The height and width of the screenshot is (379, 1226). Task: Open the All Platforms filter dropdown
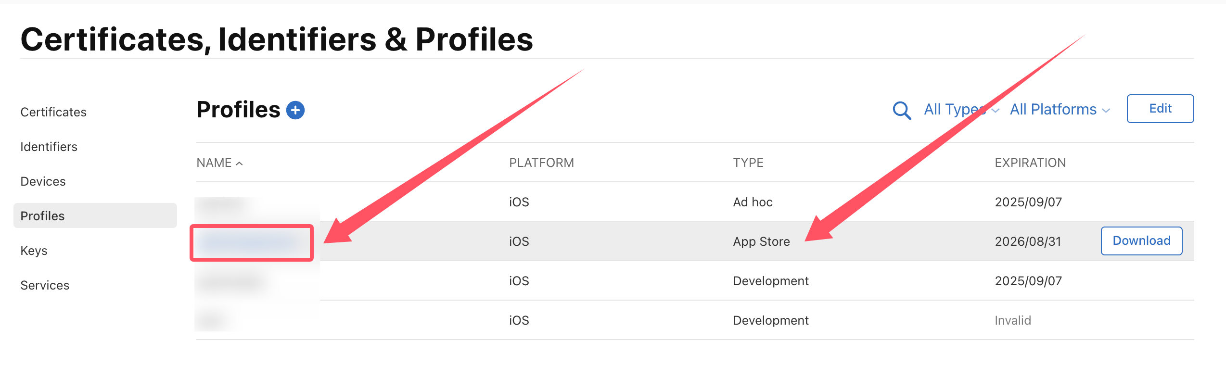pos(1059,110)
